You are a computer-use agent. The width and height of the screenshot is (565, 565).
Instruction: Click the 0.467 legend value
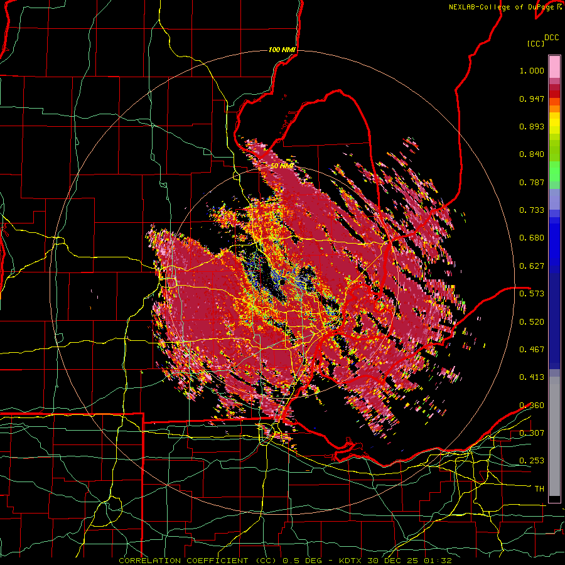coord(532,350)
